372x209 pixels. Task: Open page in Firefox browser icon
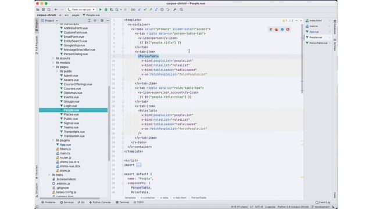coord(277,30)
